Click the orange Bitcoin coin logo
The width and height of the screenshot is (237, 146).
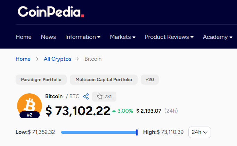coord(30,104)
